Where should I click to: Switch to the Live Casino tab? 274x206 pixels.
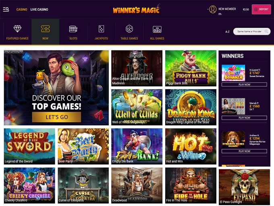pos(39,9)
